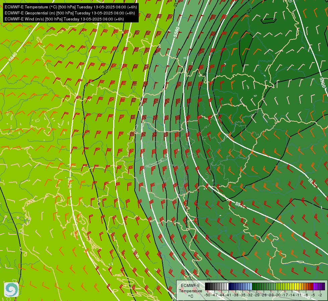Select the ECMWF-E Wind title line
Screen dimensions: 328x301
(64, 19)
